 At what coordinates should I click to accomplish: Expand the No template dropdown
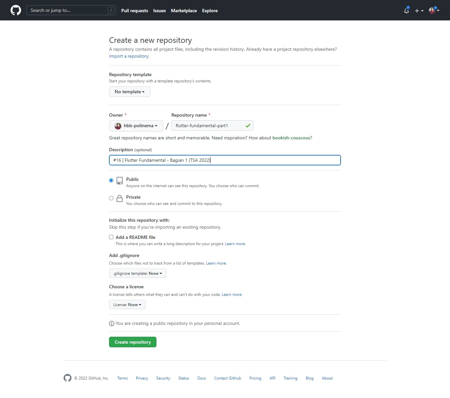pyautogui.click(x=129, y=92)
